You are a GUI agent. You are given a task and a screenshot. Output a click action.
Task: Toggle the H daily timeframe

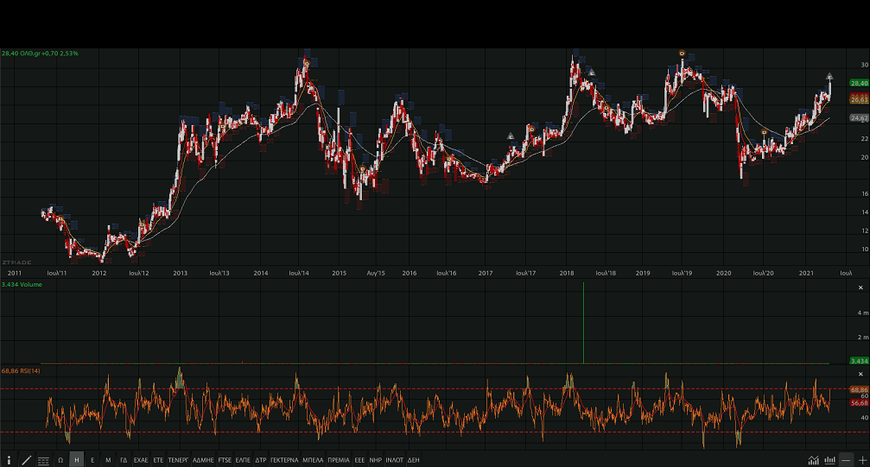coord(76,460)
